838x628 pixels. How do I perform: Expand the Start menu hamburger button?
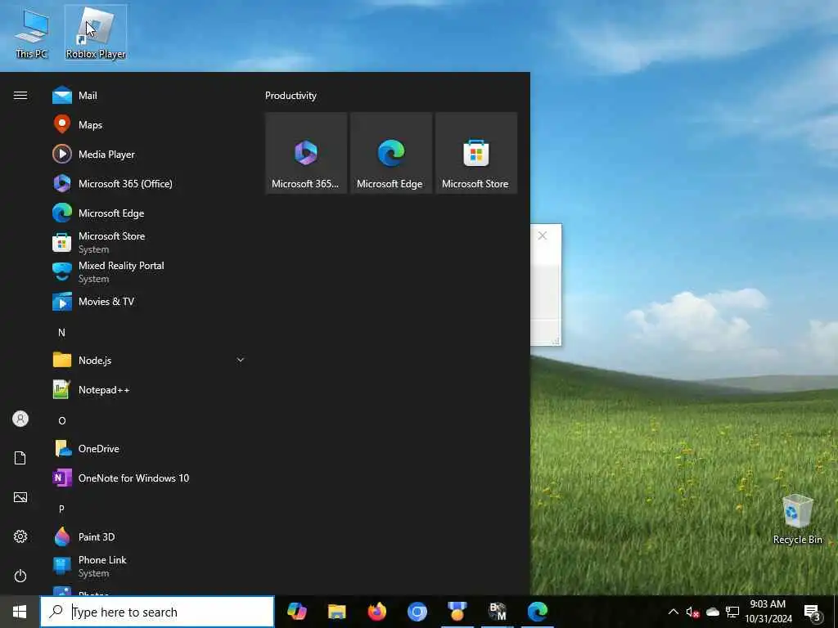point(20,96)
